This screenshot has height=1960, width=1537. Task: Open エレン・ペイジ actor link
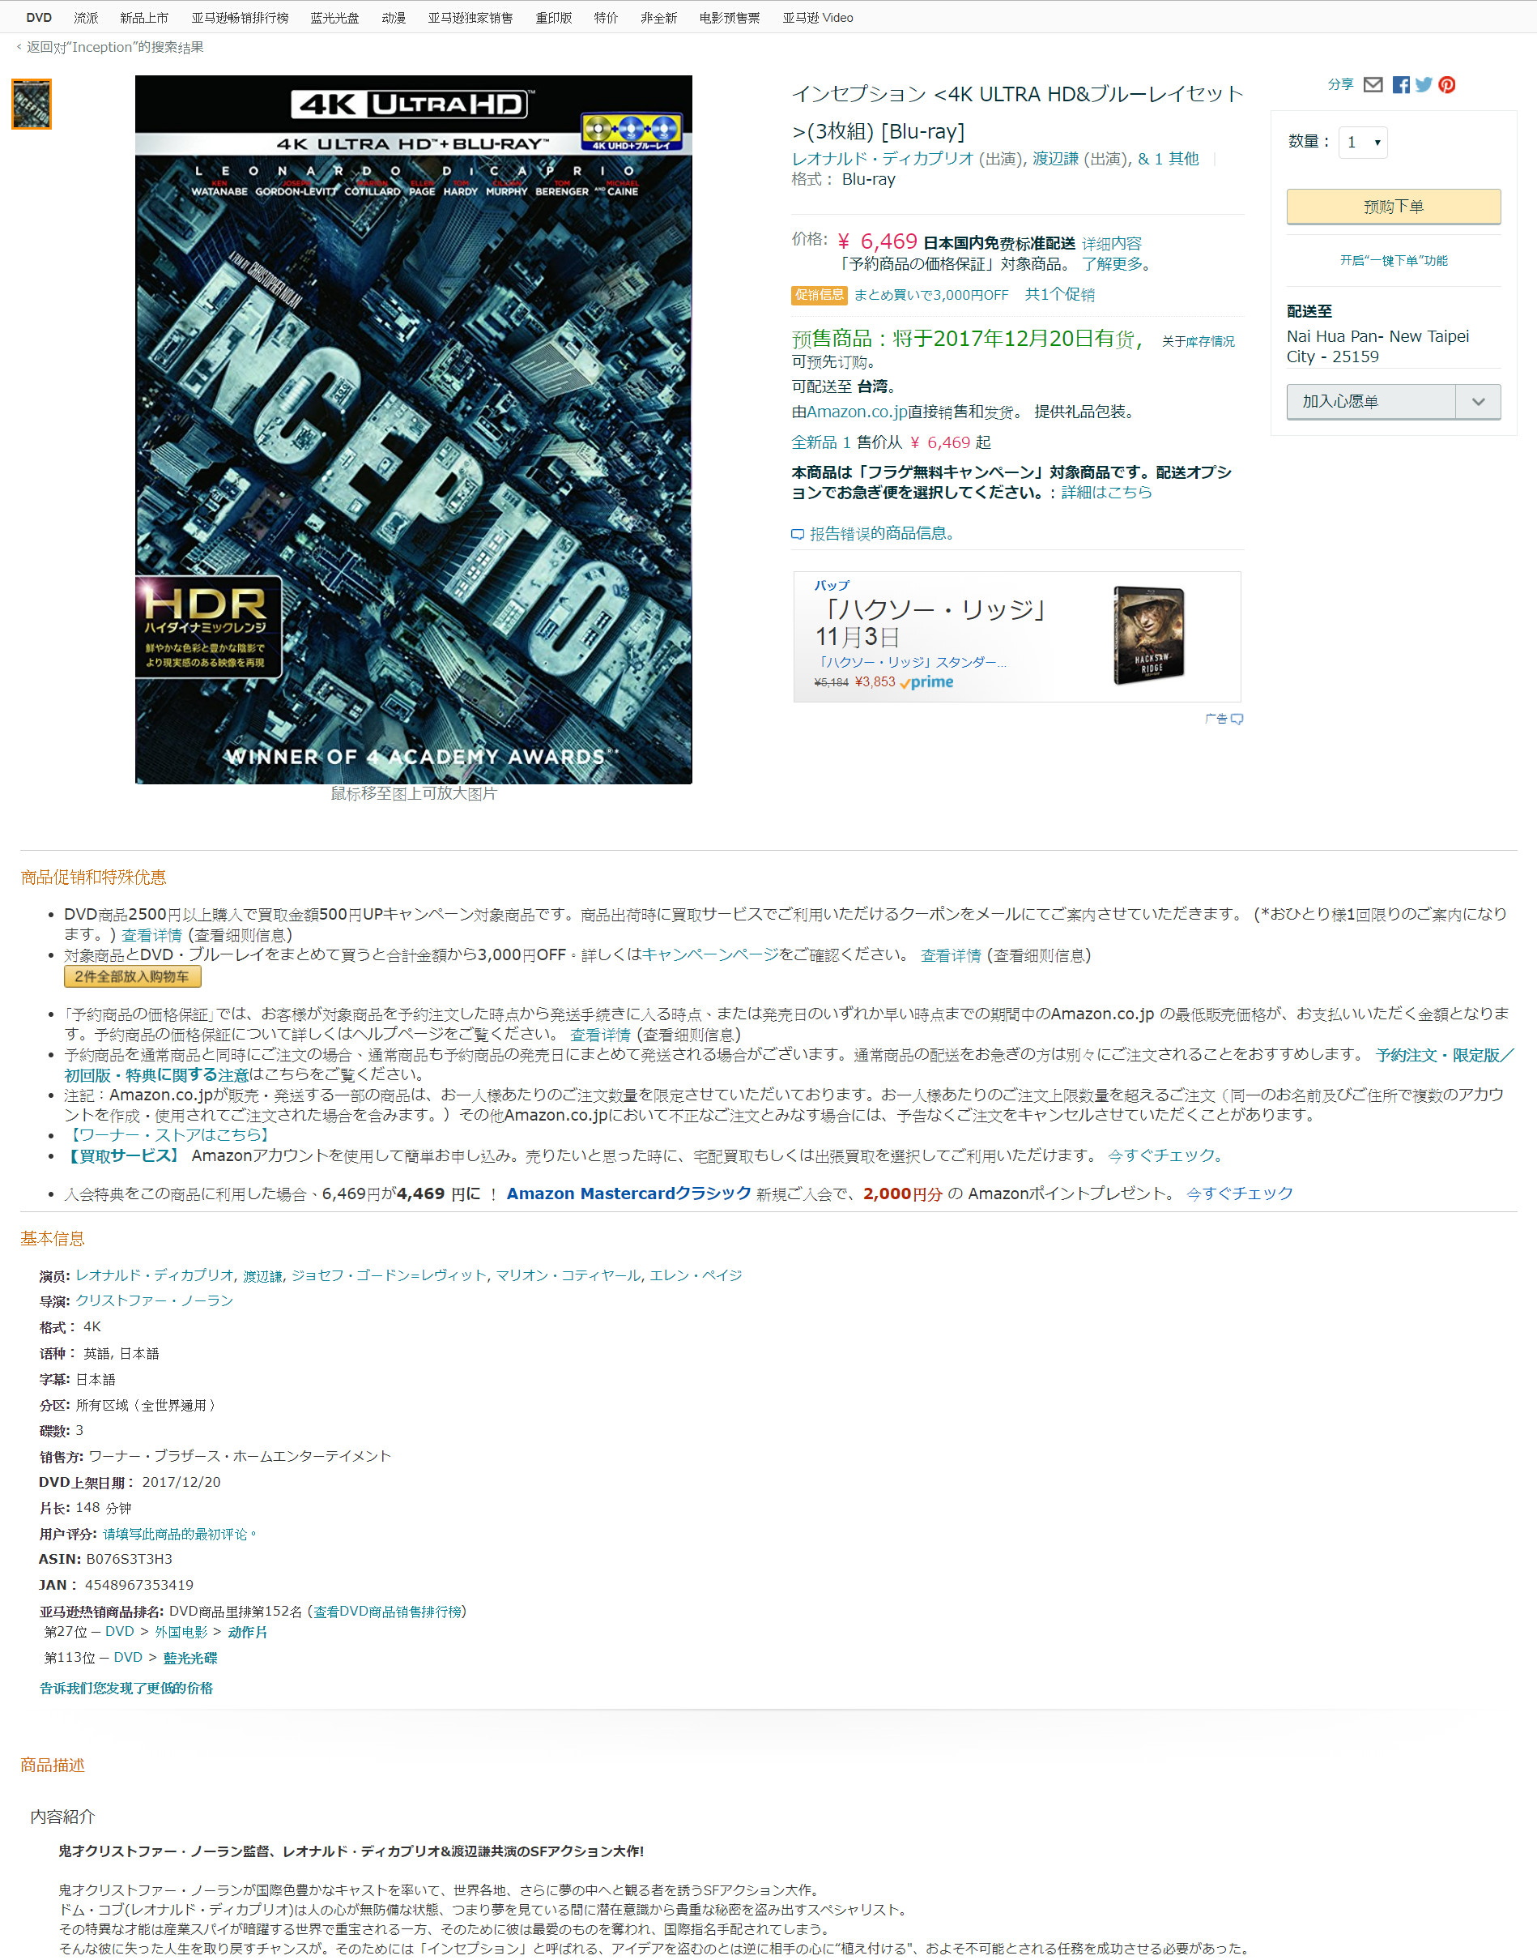tap(696, 1276)
